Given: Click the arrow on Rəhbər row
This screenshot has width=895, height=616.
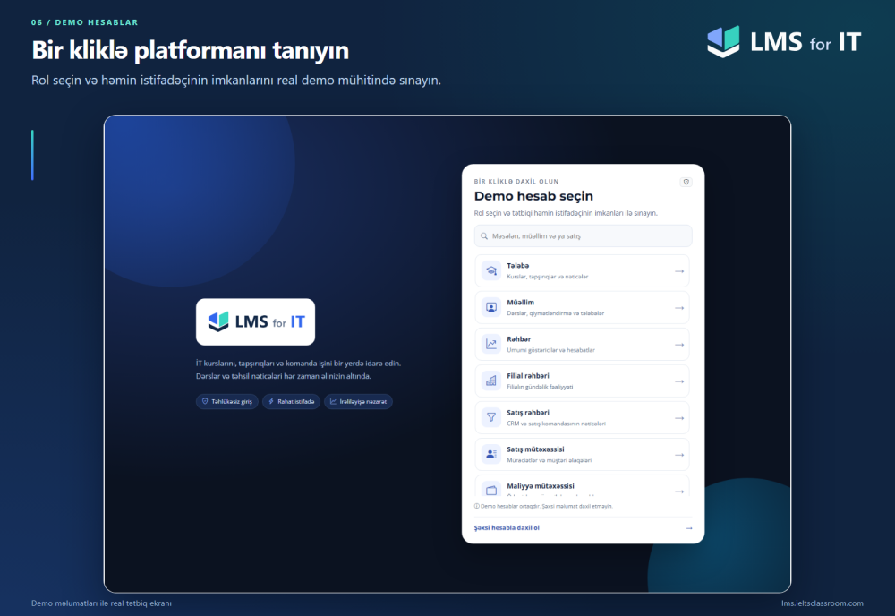Looking at the screenshot, I should [x=679, y=345].
